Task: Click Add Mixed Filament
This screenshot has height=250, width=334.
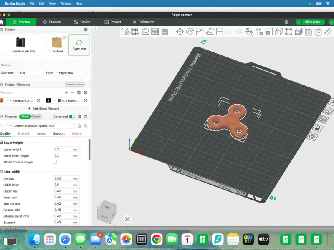Action: [x=43, y=109]
